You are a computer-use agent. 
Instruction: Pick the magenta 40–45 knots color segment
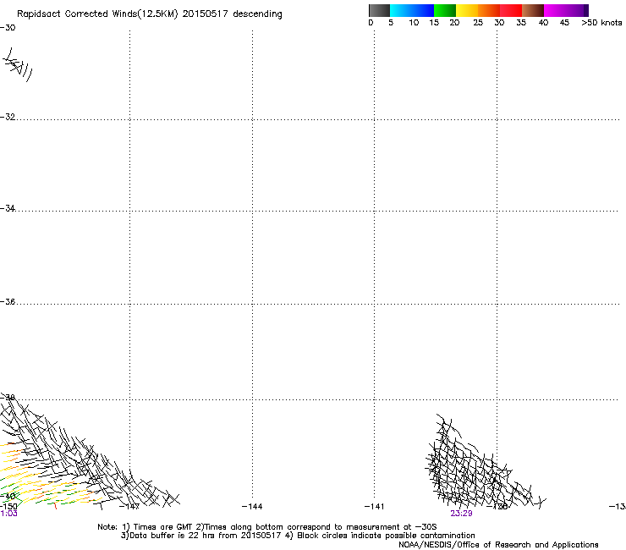[x=555, y=10]
